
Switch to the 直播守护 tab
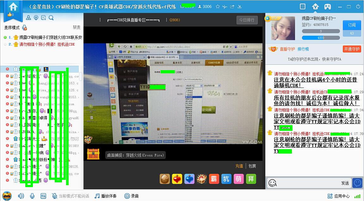pyautogui.click(x=287, y=49)
